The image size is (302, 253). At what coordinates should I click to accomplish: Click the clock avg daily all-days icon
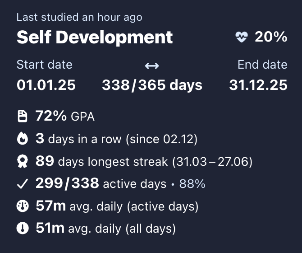[x=22, y=229]
